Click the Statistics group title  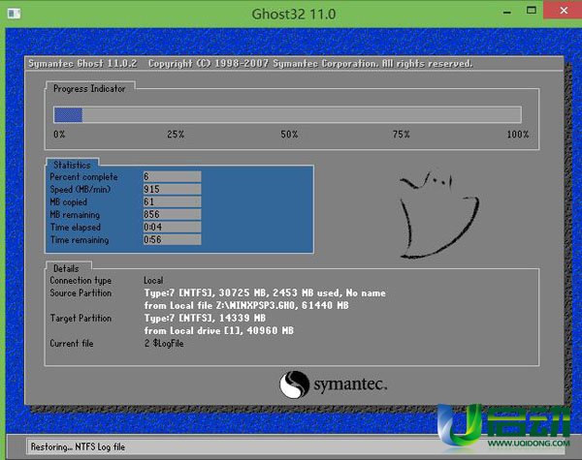72,165
